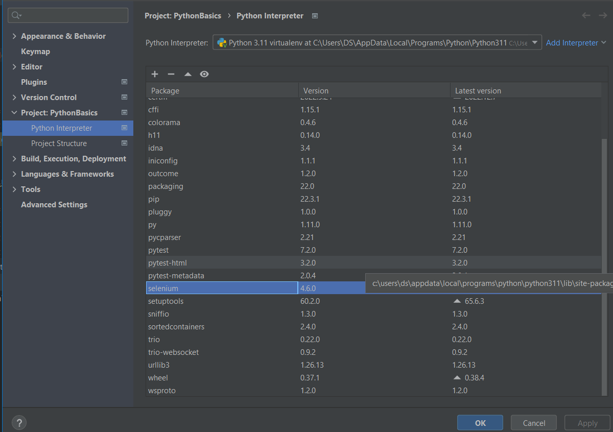
Task: Select the outcome package row
Action: (373, 174)
